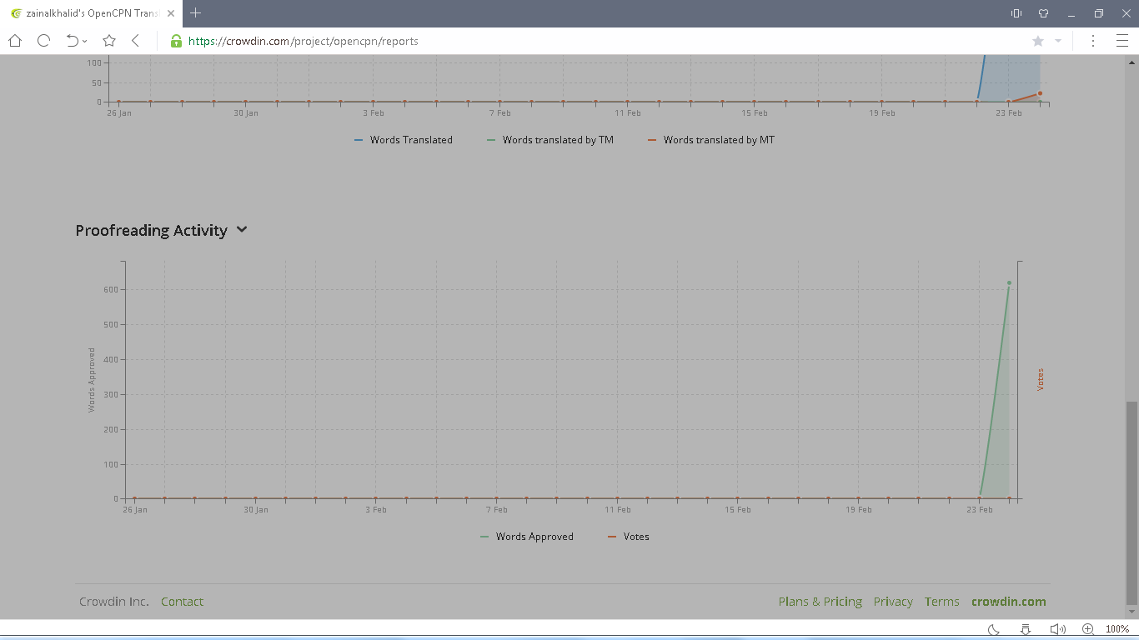Image resolution: width=1139 pixels, height=640 pixels.
Task: Click the Votes axis label
Action: pos(1041,380)
